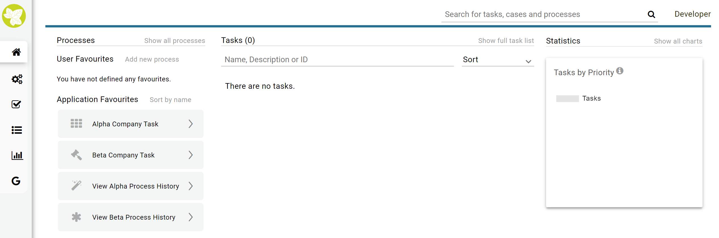
Task: Click Show full task list link
Action: point(506,41)
